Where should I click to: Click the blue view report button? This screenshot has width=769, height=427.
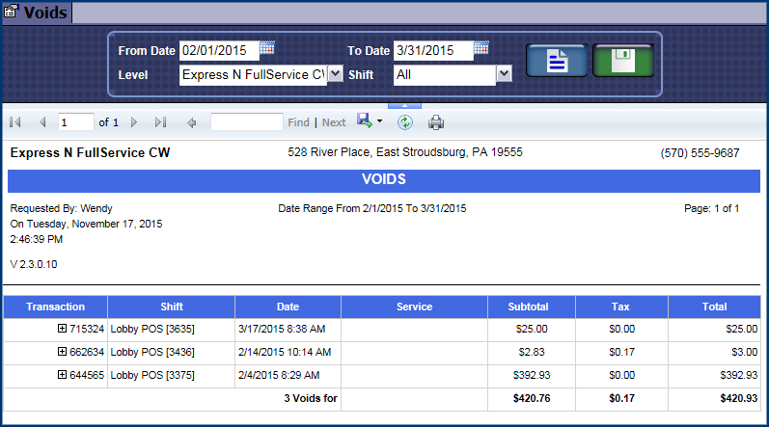[556, 61]
